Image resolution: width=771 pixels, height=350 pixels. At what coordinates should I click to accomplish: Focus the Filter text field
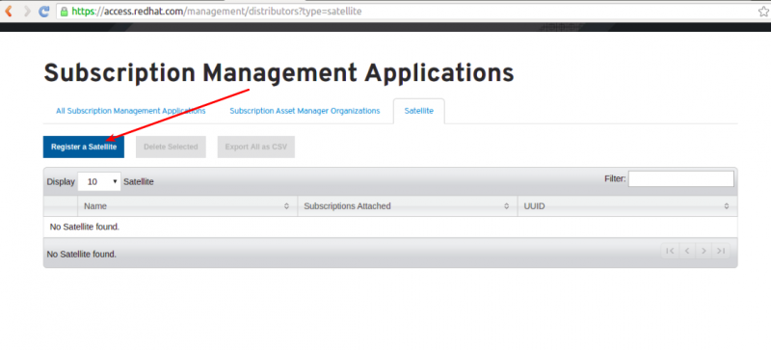coord(681,178)
